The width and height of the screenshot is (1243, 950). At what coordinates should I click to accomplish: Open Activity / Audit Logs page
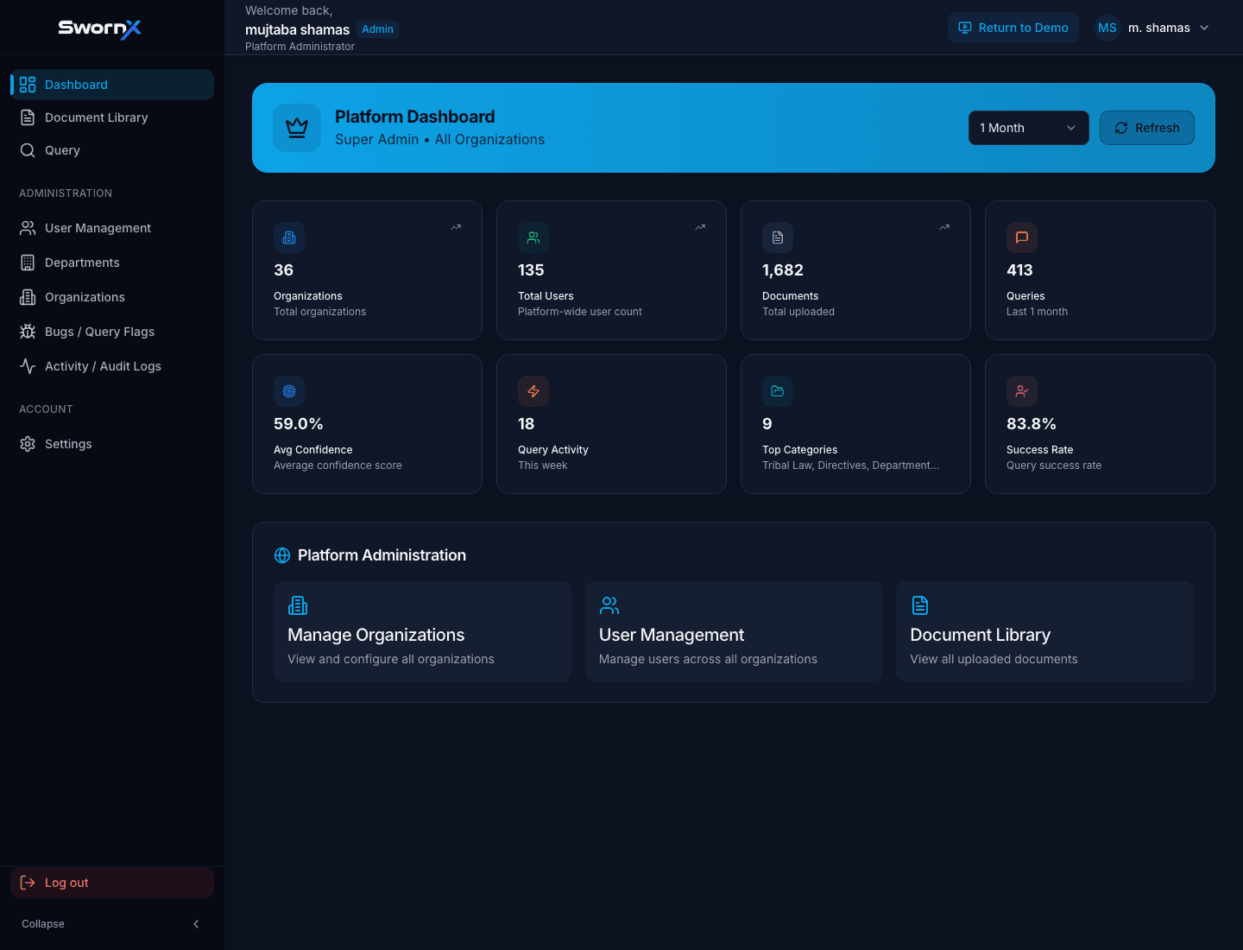click(112, 366)
